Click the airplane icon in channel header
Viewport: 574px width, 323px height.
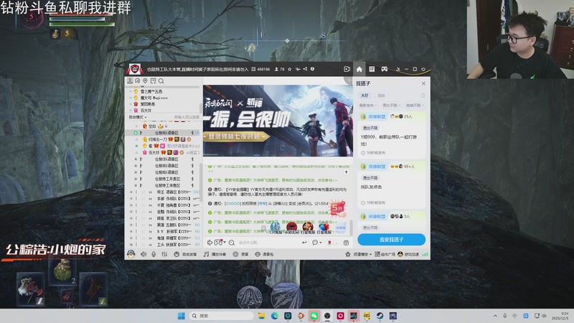point(298,69)
